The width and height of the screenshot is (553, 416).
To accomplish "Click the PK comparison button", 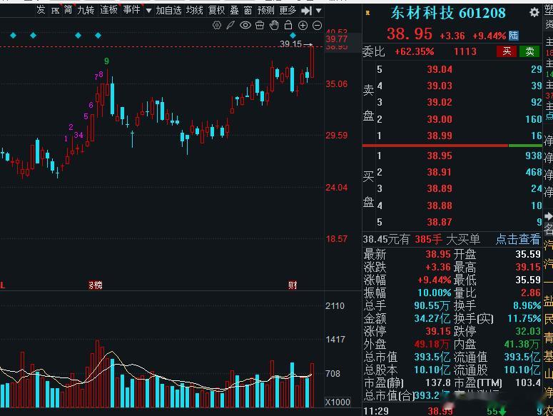I will 55,11.
